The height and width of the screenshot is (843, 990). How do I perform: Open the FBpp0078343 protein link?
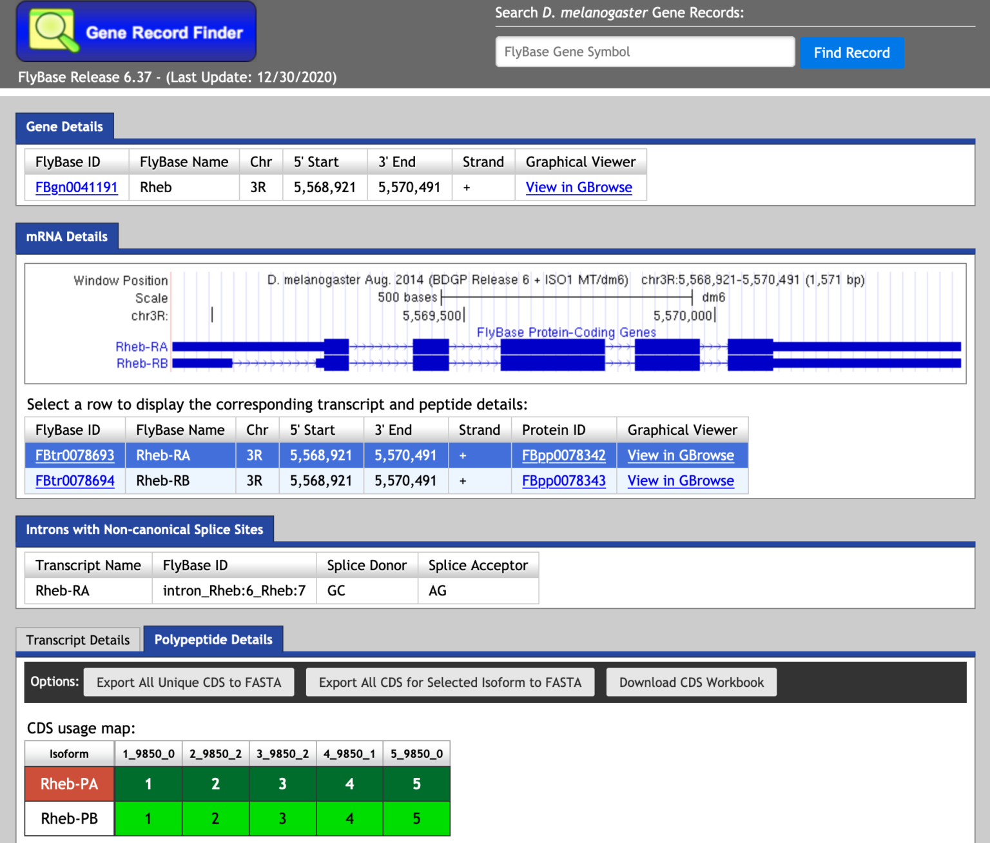(563, 481)
